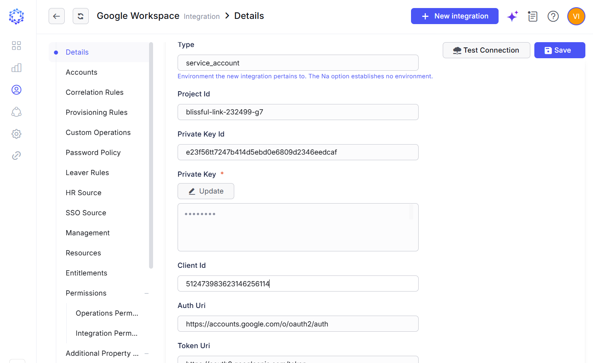Screen dimensions: 593x363
Task: Open Management section
Action: [88, 233]
